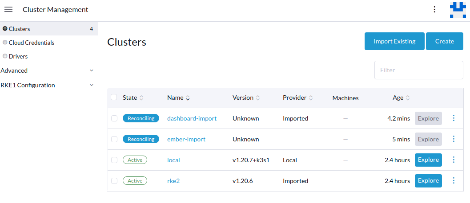The width and height of the screenshot is (470, 203).
Task: Click Reconciling badge on dashboard-import row
Action: click(x=141, y=118)
